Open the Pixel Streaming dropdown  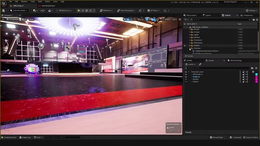tap(126, 11)
